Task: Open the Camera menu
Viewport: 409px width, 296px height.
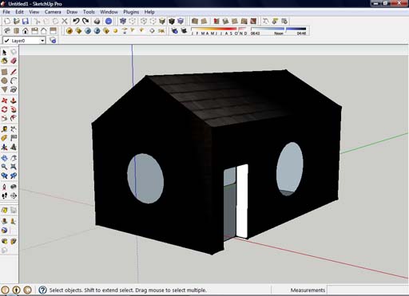Action: 53,12
